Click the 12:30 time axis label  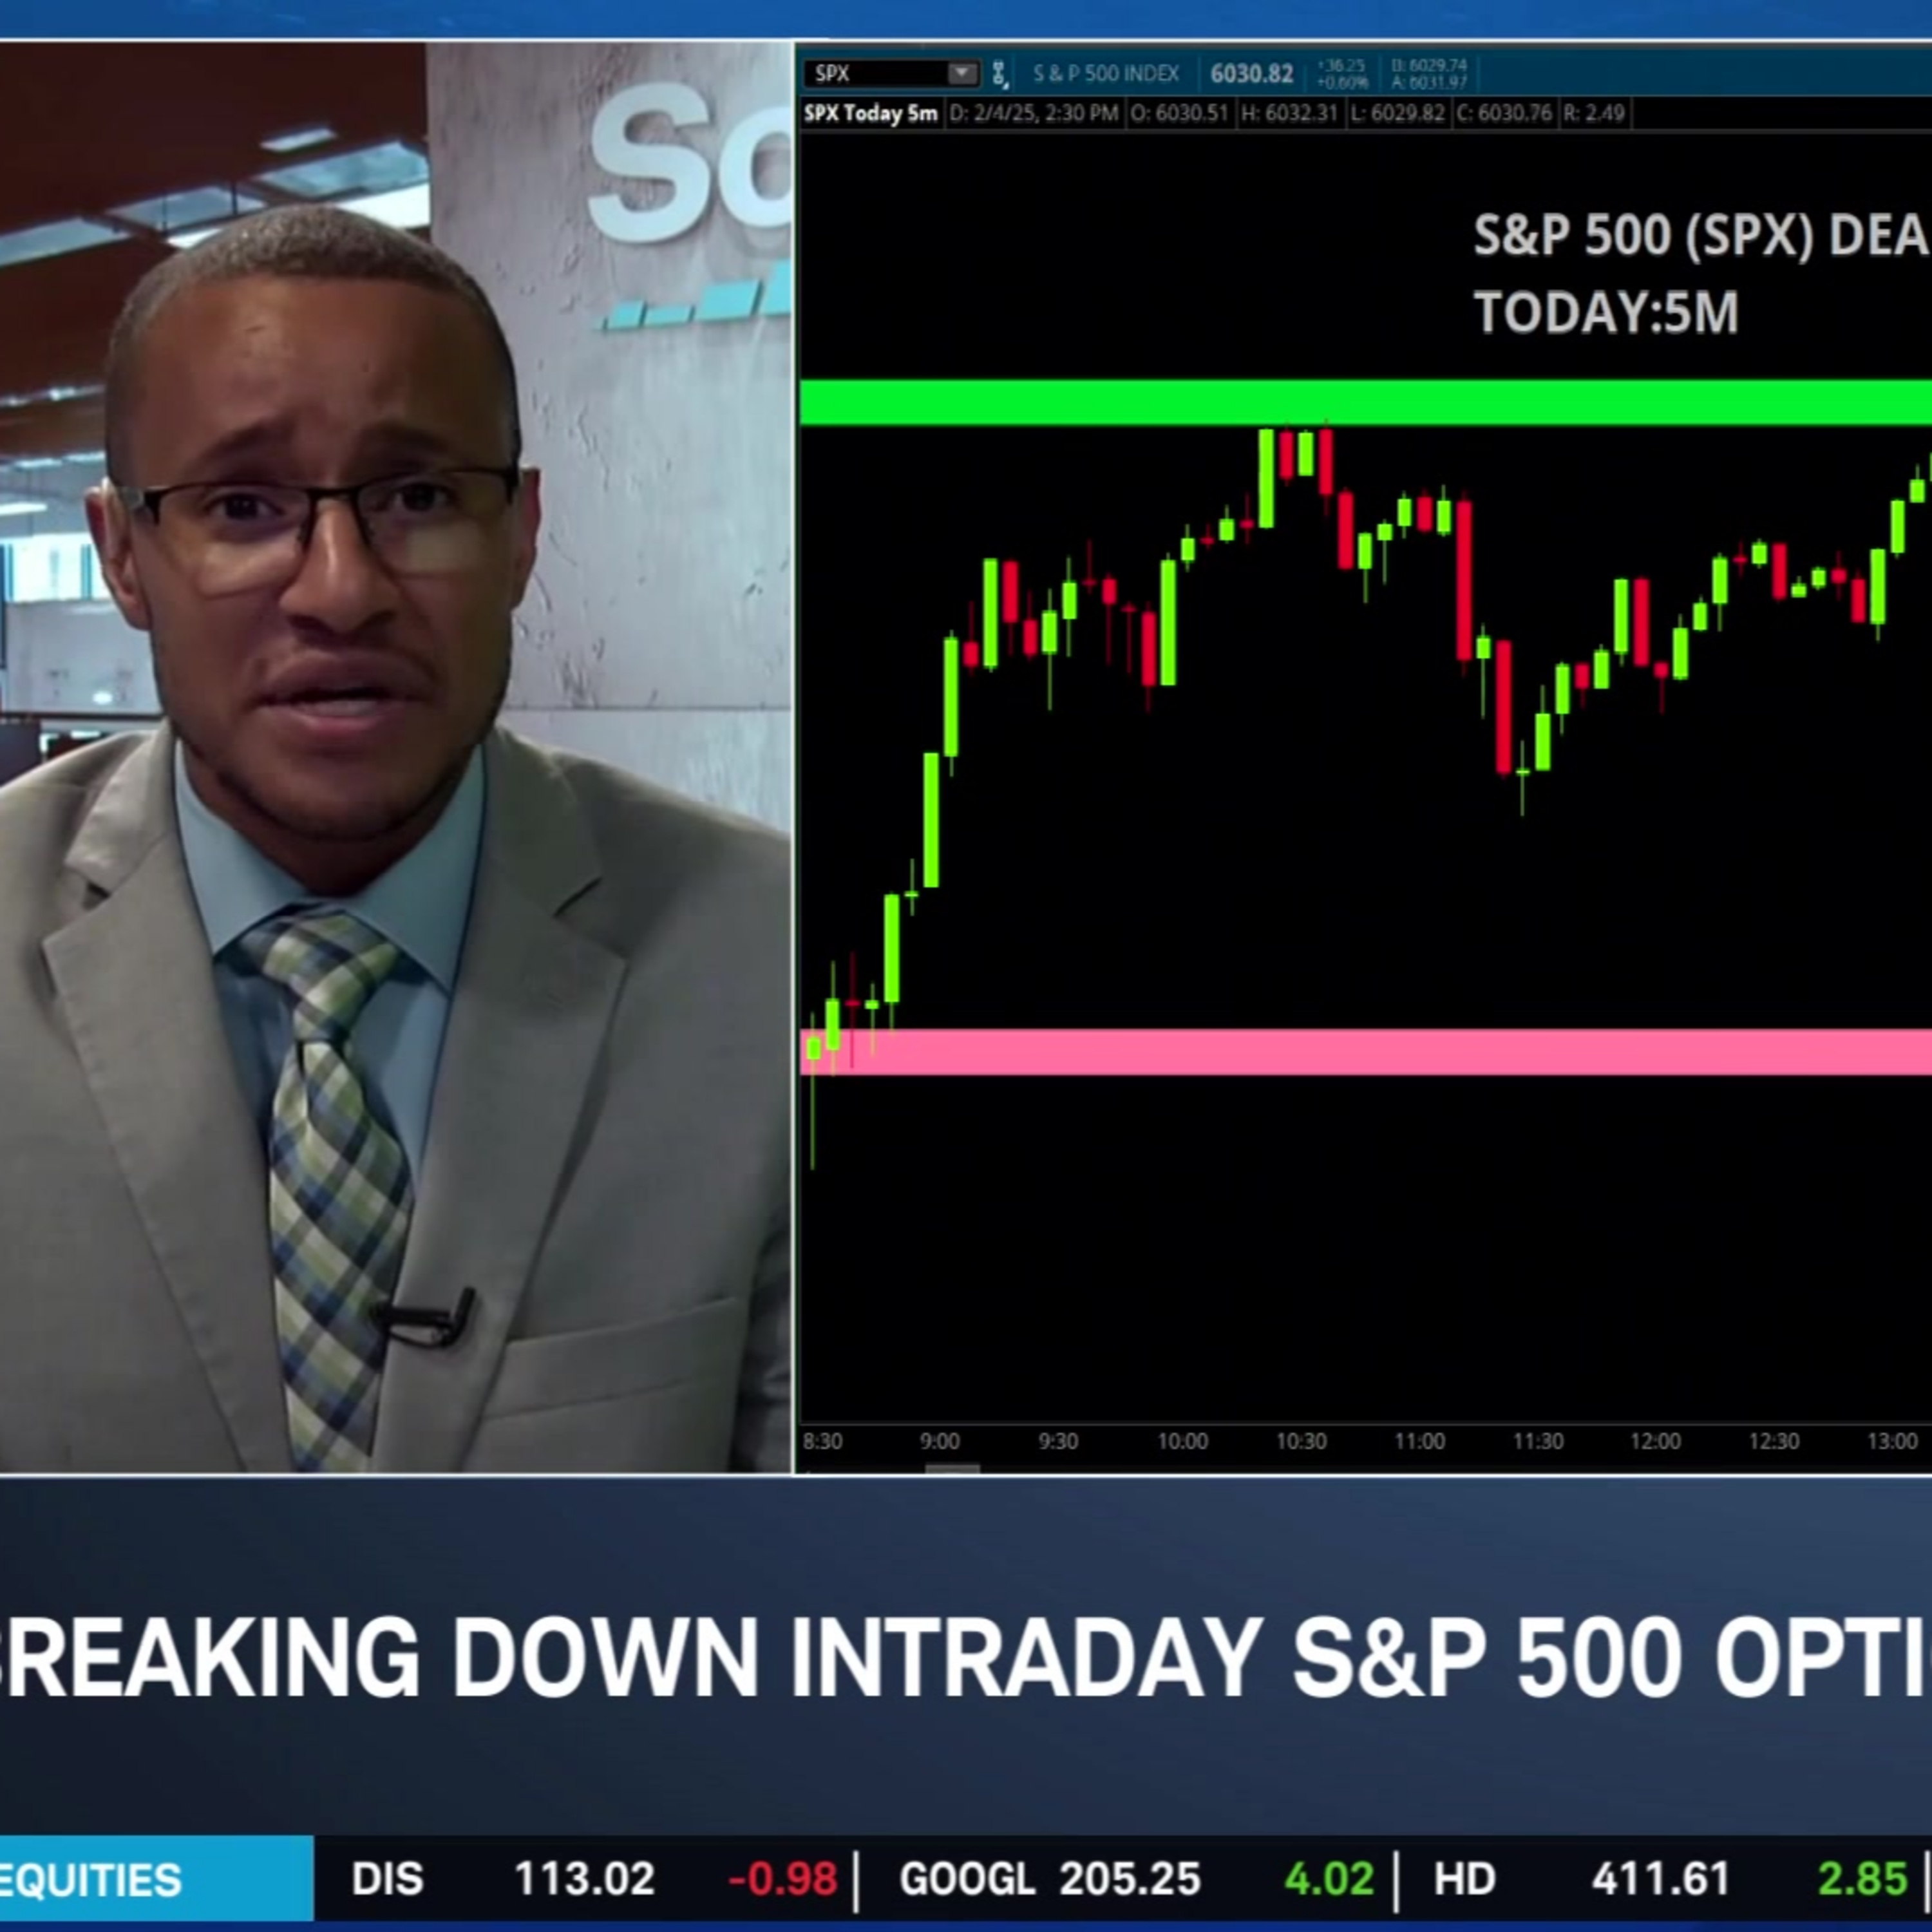pyautogui.click(x=1774, y=1441)
